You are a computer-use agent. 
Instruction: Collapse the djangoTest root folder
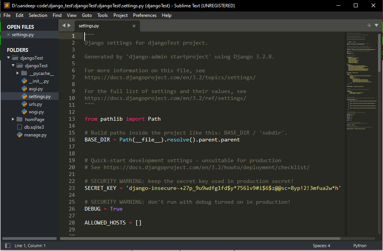tap(8, 58)
